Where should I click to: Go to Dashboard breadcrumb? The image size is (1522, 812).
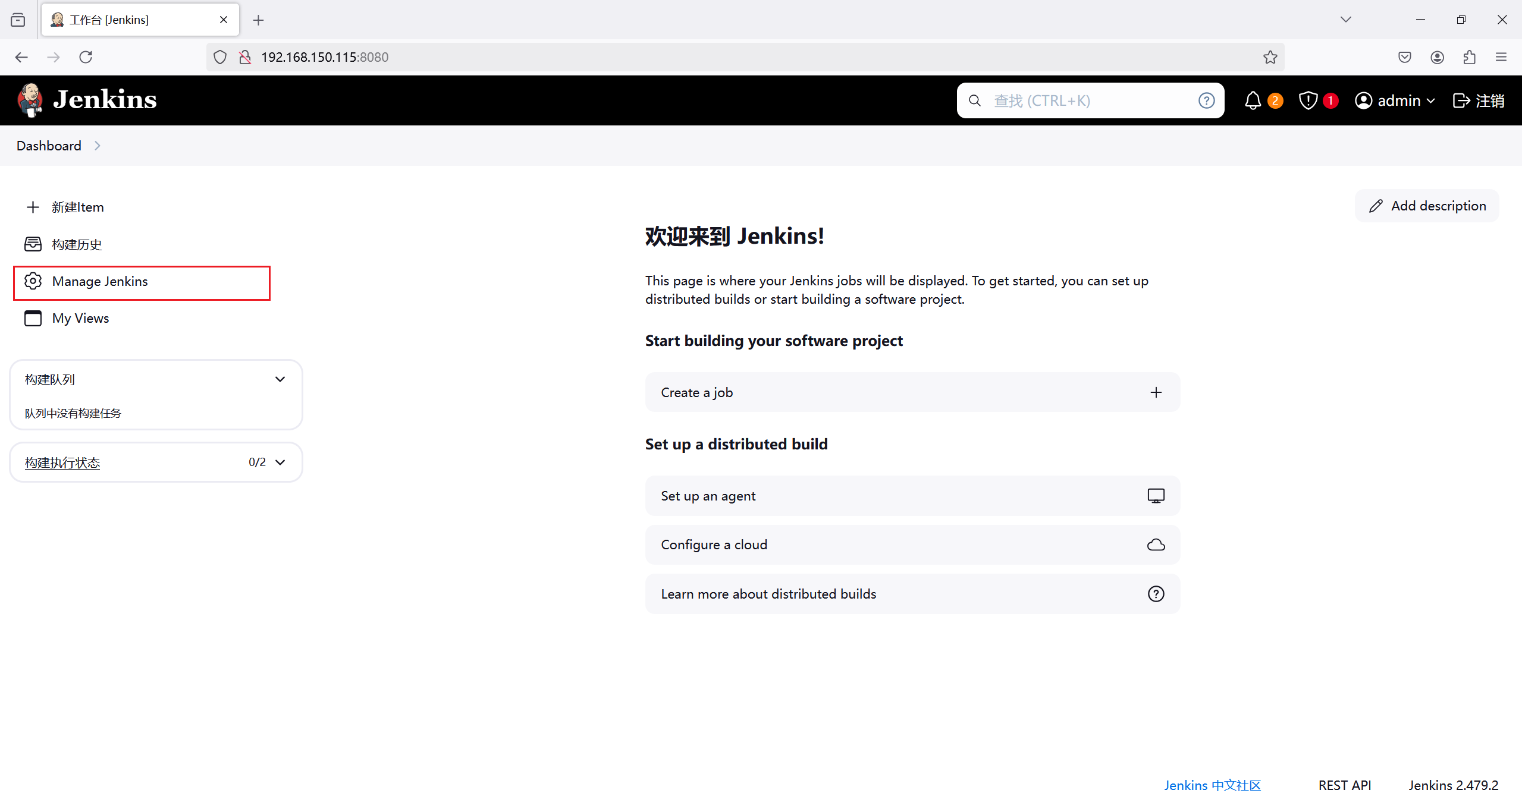point(49,146)
